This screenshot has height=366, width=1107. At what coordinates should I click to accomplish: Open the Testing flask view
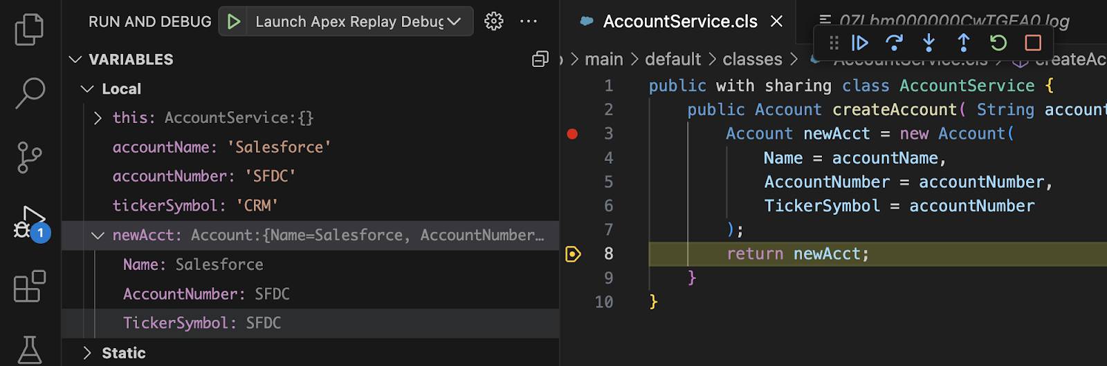[29, 350]
